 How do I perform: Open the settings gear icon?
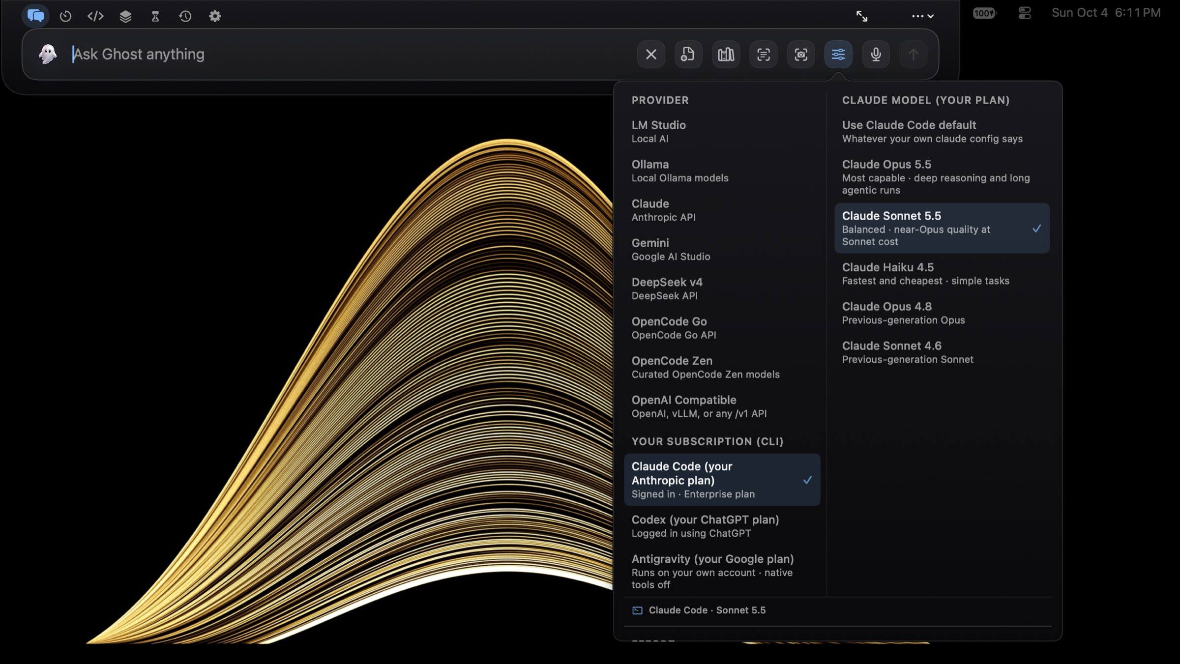tap(215, 16)
